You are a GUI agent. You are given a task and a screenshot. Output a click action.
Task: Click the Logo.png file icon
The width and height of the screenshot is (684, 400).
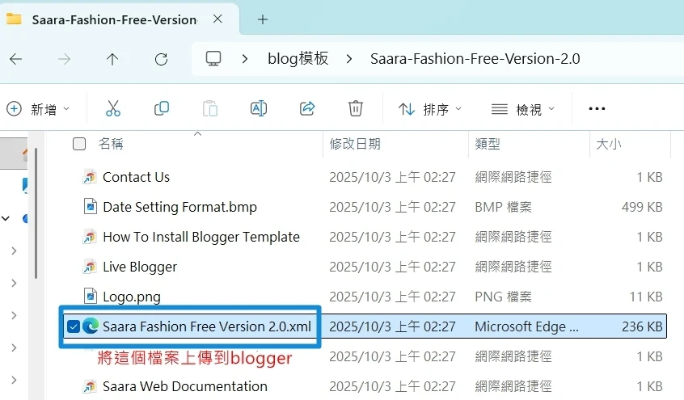(x=90, y=297)
